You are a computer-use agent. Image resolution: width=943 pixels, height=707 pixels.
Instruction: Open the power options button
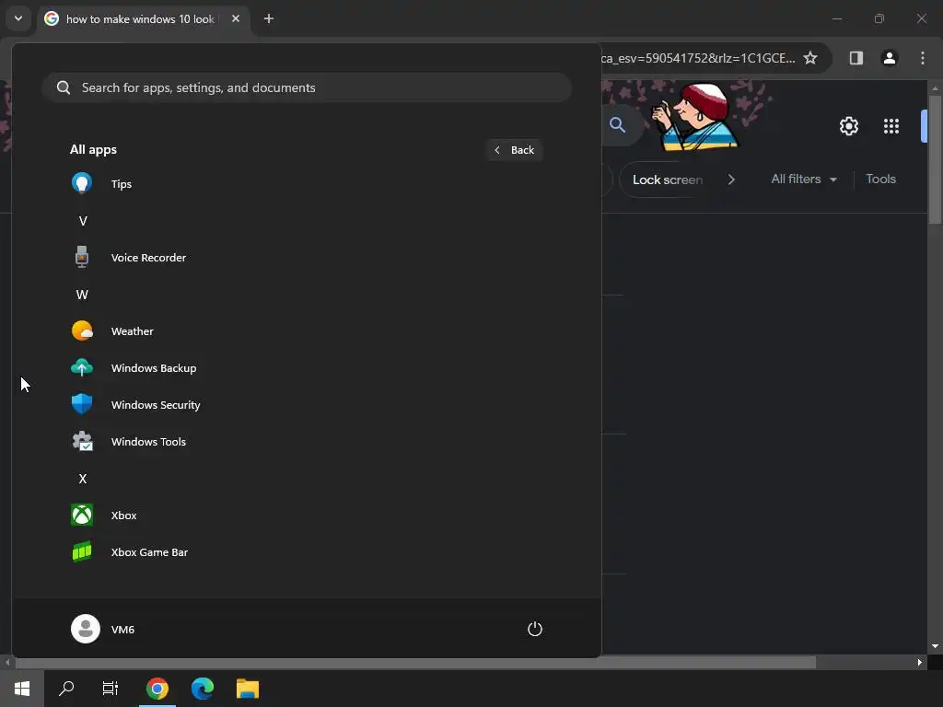(535, 629)
